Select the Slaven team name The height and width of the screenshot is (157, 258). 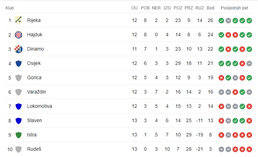(x=35, y=120)
